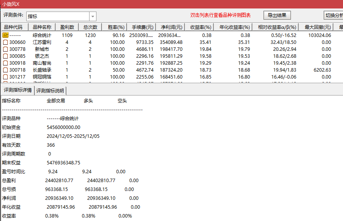
Task: Select the 南山智尚 row name
Action: coord(42,63)
